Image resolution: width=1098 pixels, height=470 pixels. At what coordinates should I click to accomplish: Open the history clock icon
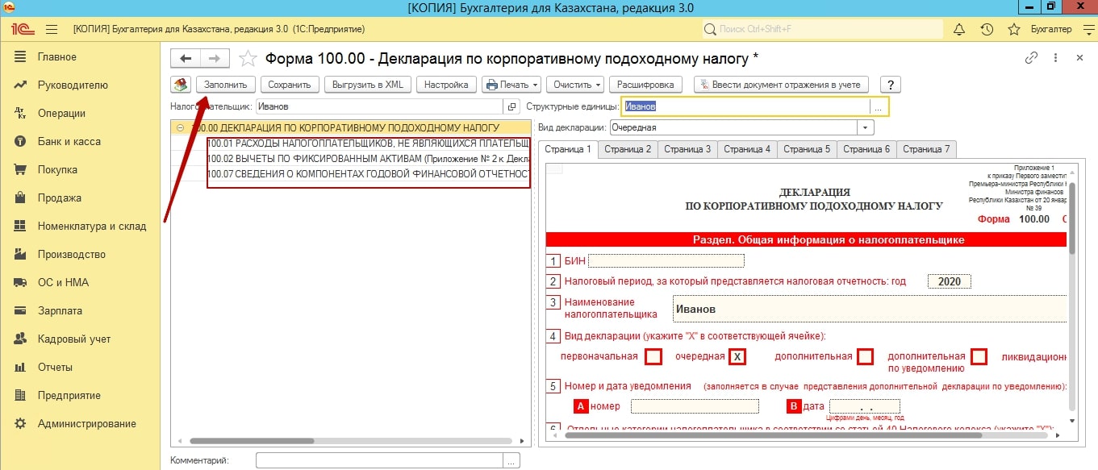(986, 29)
